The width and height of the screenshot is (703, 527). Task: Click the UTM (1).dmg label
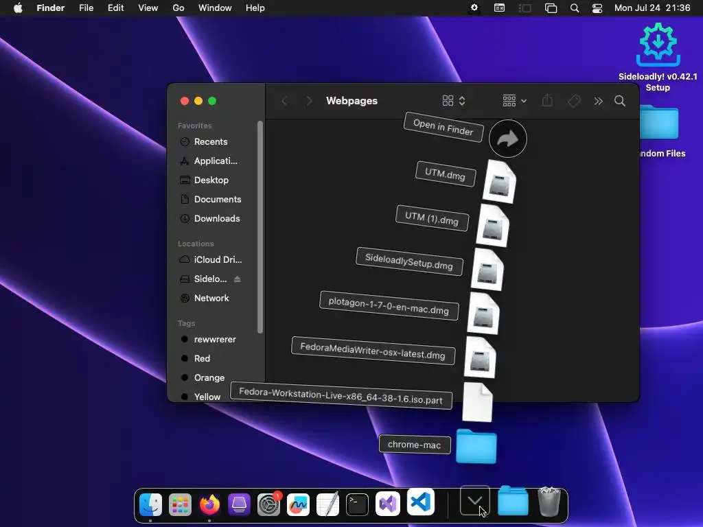click(x=432, y=218)
